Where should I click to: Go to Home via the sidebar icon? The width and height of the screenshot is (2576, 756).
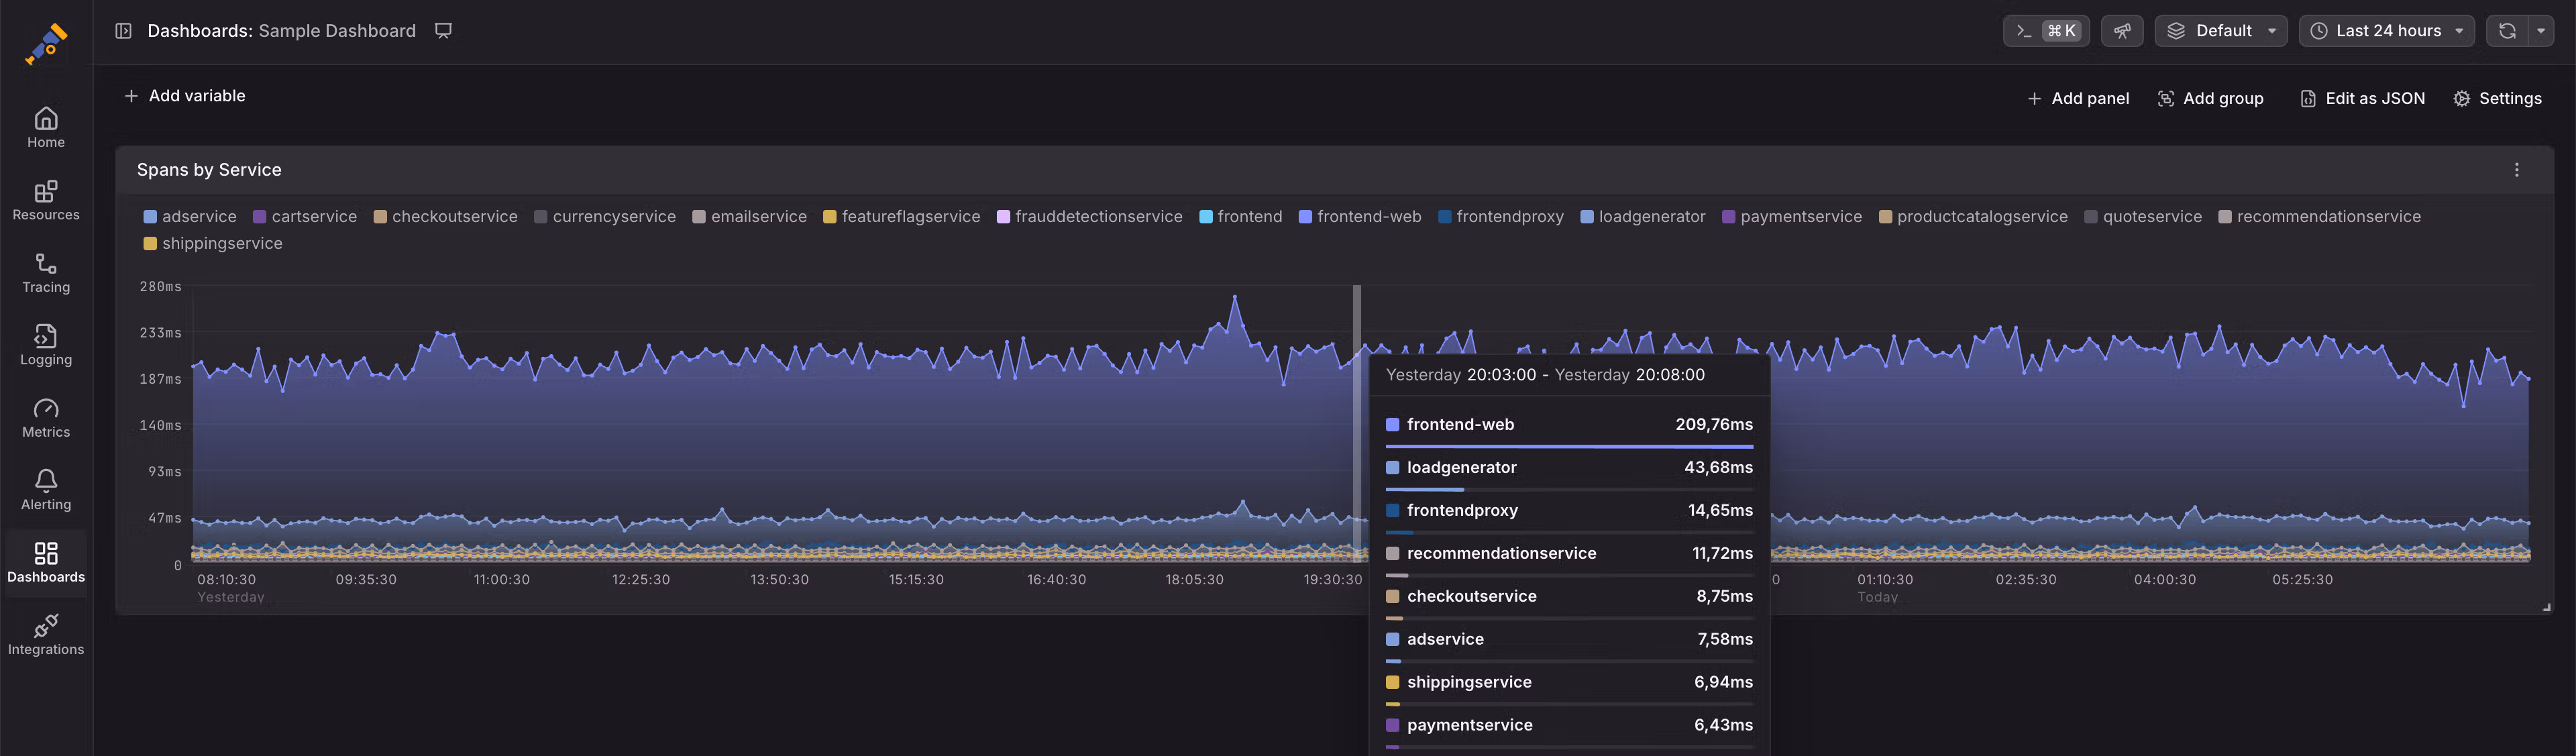click(46, 125)
